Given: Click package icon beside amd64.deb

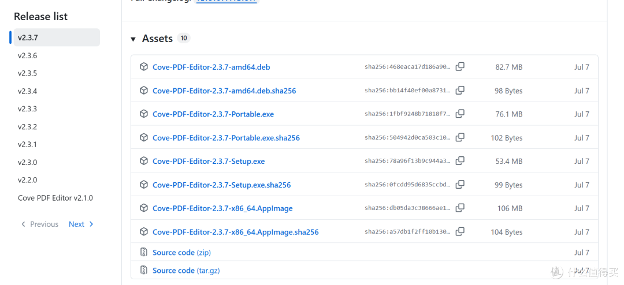Looking at the screenshot, I should 144,67.
